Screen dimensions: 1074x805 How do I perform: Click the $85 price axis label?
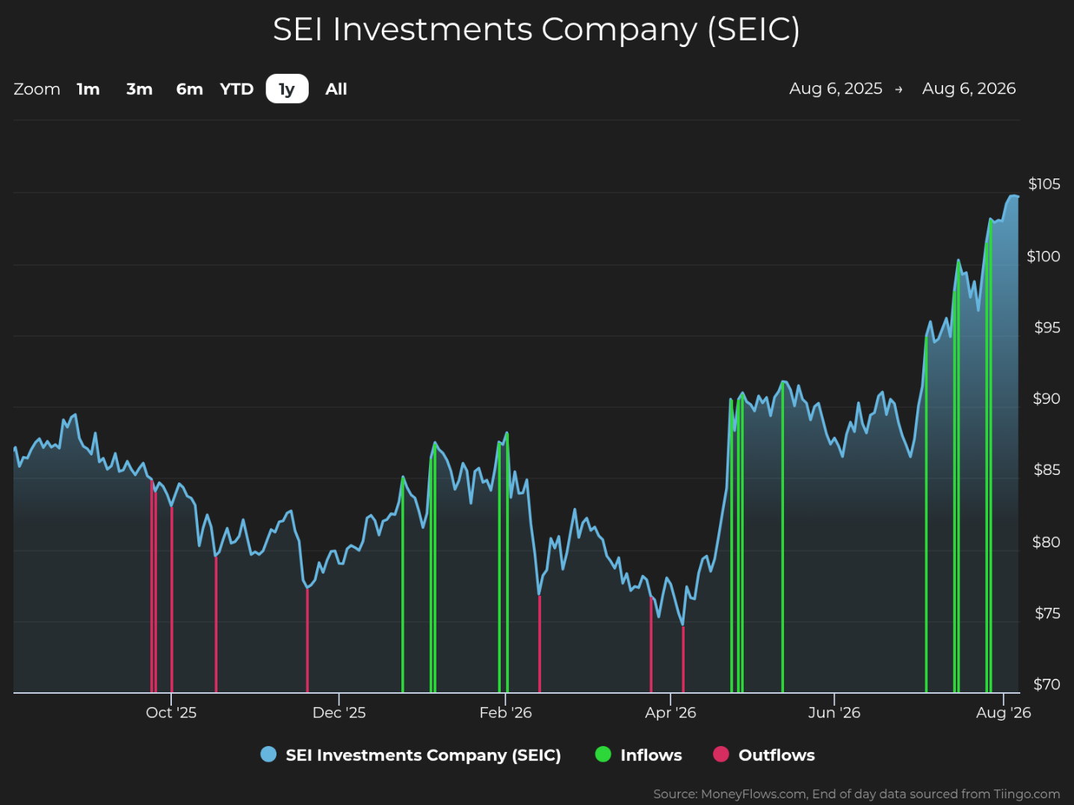tap(1047, 469)
